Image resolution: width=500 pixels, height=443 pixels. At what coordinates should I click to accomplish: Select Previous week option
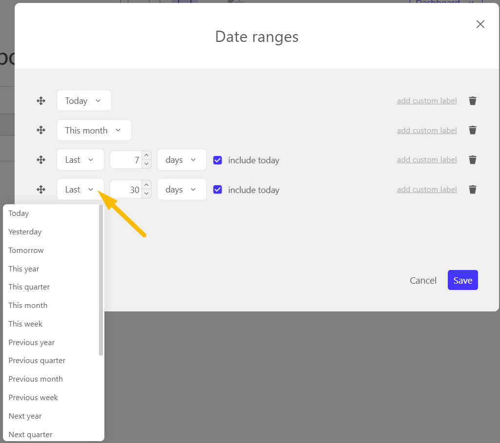pos(51,398)
